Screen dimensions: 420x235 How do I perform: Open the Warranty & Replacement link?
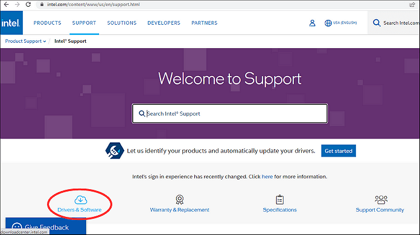[179, 210]
